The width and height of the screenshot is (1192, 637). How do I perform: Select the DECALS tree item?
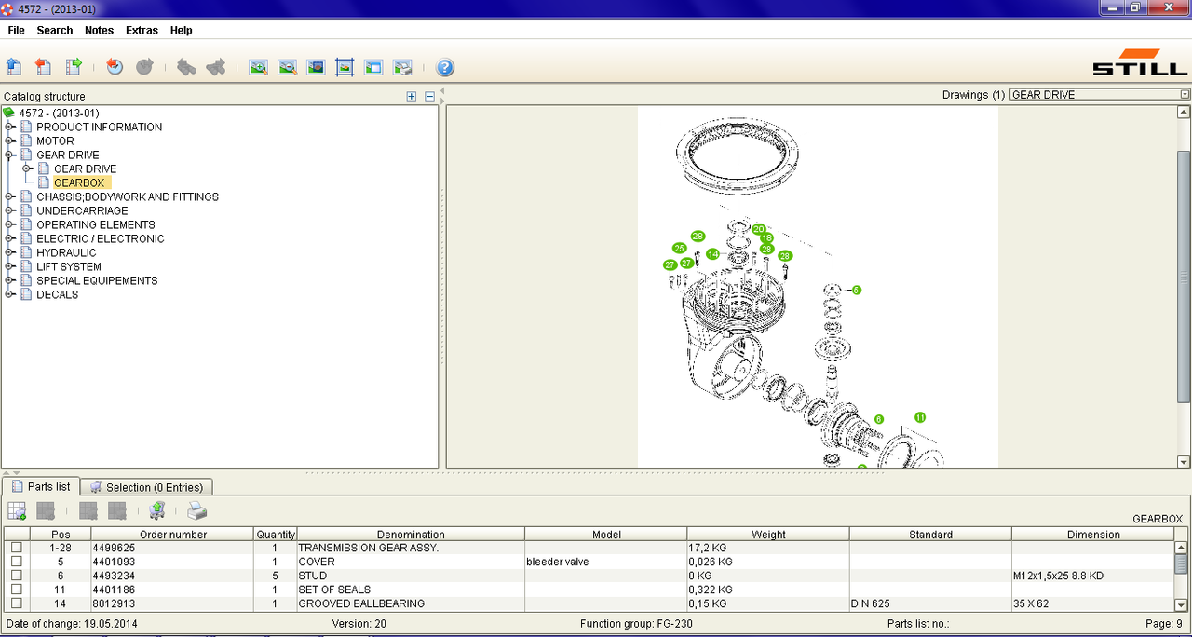point(58,294)
